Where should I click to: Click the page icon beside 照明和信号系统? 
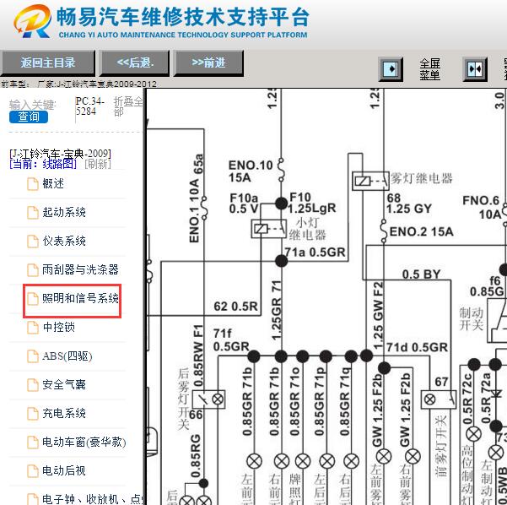33,299
